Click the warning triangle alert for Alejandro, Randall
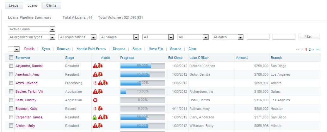Image resolution: width=327 pixels, height=132 pixels. pos(95,66)
